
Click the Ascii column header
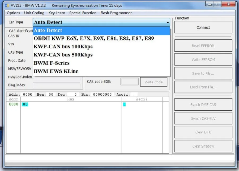142,99
